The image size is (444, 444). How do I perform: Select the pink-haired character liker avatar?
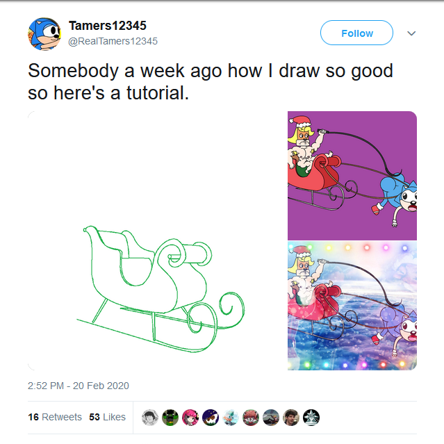(190, 417)
